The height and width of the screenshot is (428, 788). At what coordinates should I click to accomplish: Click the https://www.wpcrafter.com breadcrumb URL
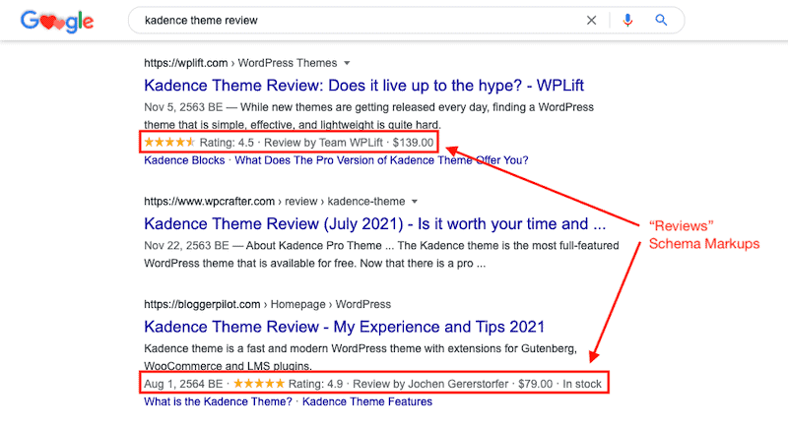point(210,202)
